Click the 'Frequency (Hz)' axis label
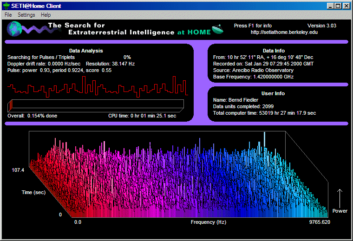 209,222
